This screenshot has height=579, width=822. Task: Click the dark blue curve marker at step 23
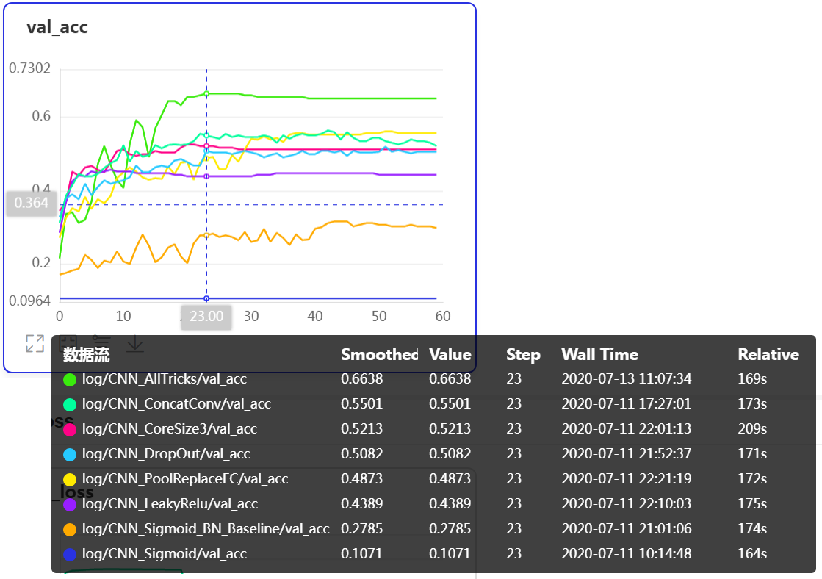click(206, 298)
